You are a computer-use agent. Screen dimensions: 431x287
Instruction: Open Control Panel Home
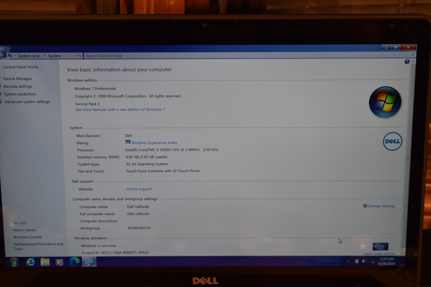point(20,67)
